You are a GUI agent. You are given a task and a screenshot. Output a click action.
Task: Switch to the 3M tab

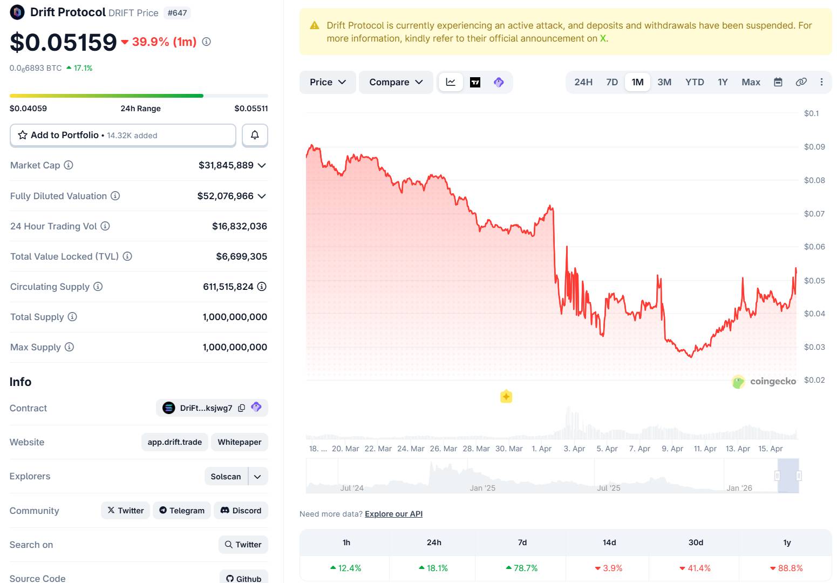coord(664,82)
